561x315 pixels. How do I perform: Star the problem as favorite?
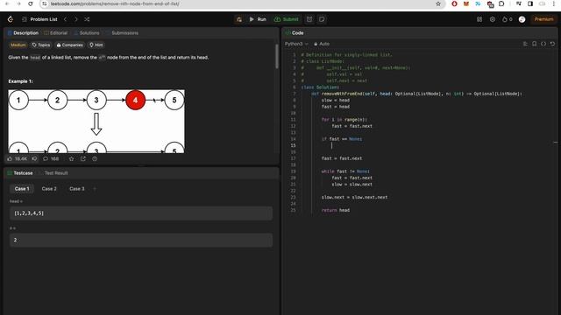pos(71,158)
